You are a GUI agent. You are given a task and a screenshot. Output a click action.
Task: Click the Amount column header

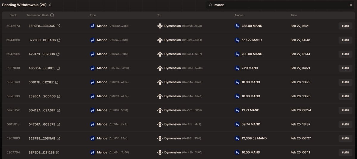(239, 15)
